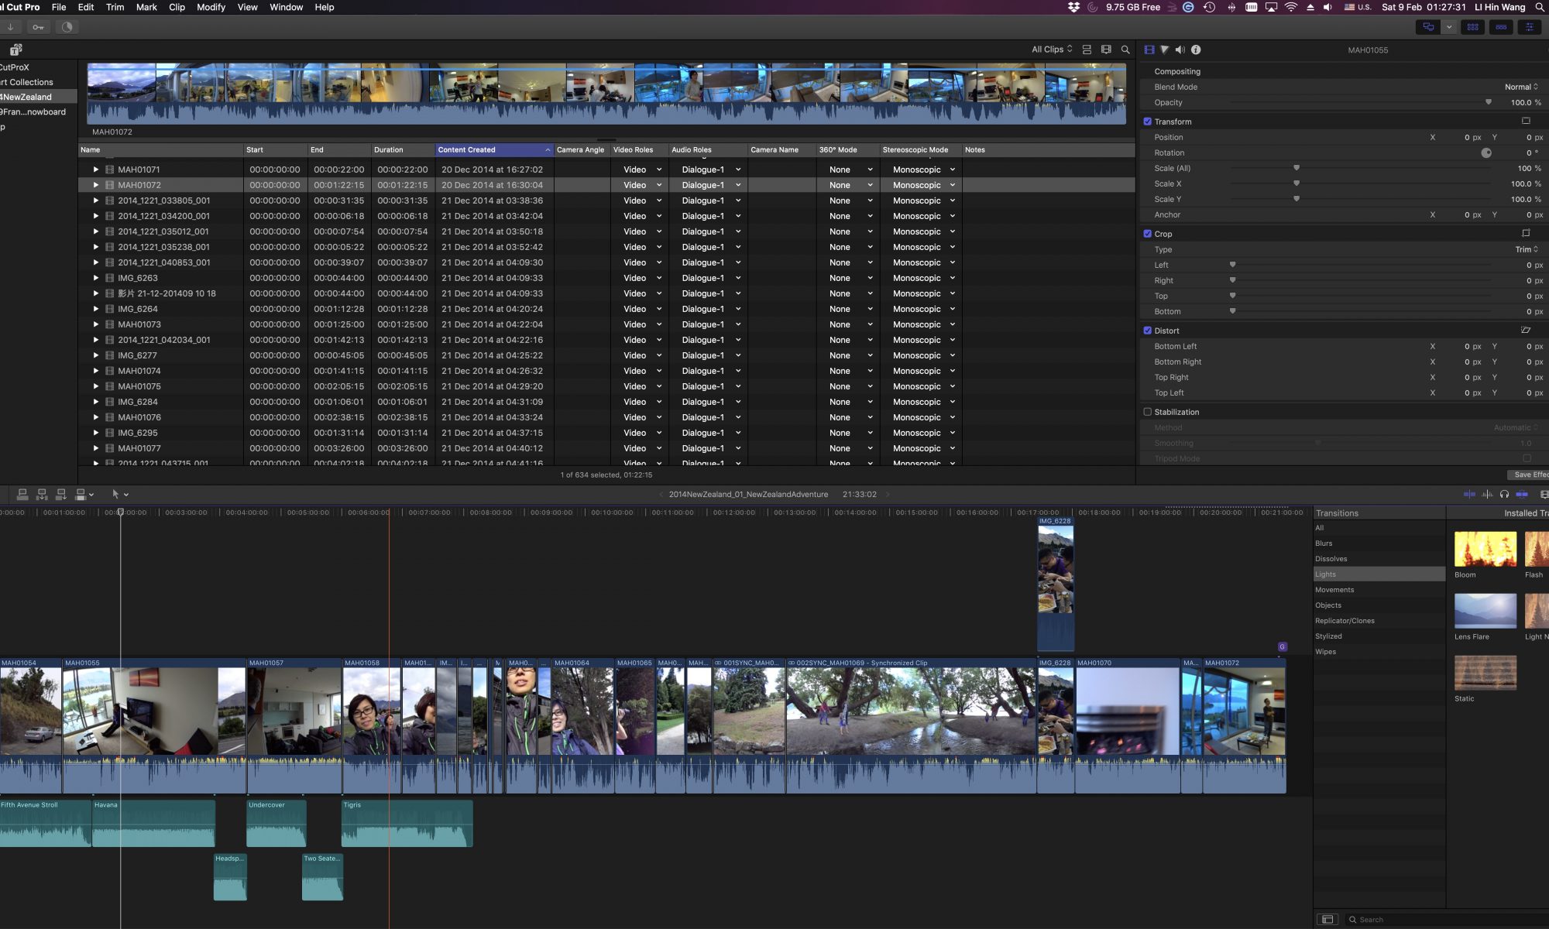1549x929 pixels.
Task: Open Wi-Fi status menu
Action: [x=1290, y=7]
